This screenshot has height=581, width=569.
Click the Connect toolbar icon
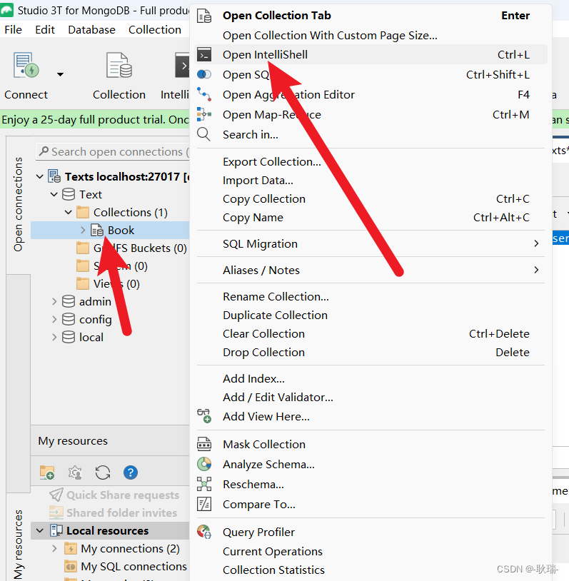tap(26, 65)
